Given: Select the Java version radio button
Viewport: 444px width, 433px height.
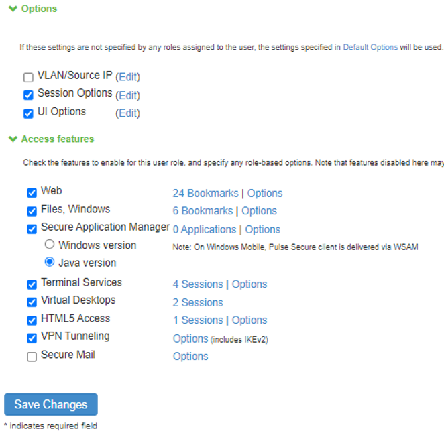Looking at the screenshot, I should pos(50,262).
